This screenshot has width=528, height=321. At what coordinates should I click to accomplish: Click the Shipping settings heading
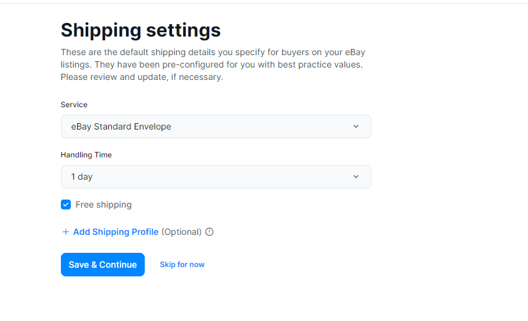(x=141, y=30)
